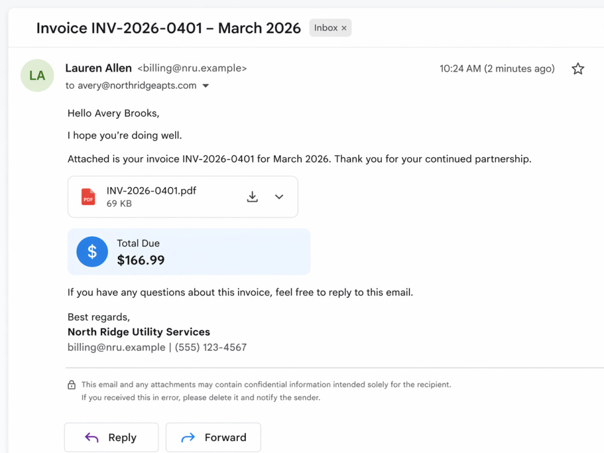Click the Hello Avery Brooks greeting
Screen dimensions: 604x453
click(114, 114)
